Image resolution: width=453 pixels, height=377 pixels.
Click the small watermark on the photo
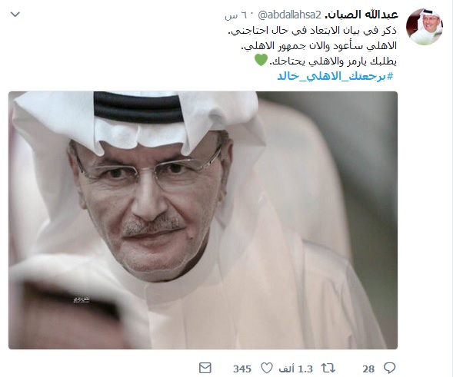click(82, 299)
